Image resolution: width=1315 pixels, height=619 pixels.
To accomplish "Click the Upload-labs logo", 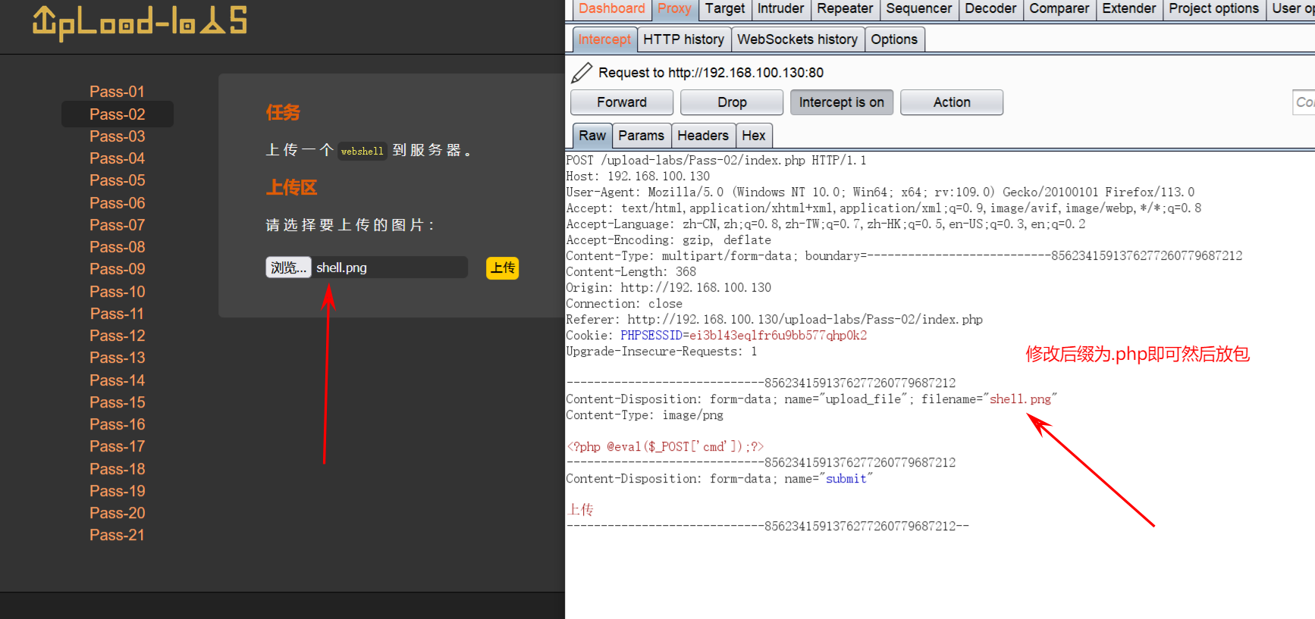I will [140, 22].
